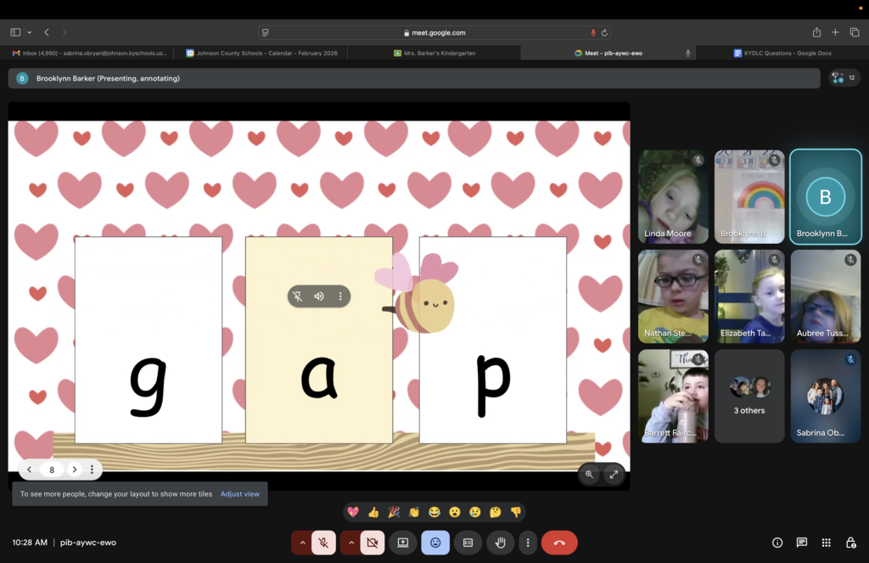Image resolution: width=869 pixels, height=563 pixels.
Task: Open meeting details info icon
Action: [776, 543]
